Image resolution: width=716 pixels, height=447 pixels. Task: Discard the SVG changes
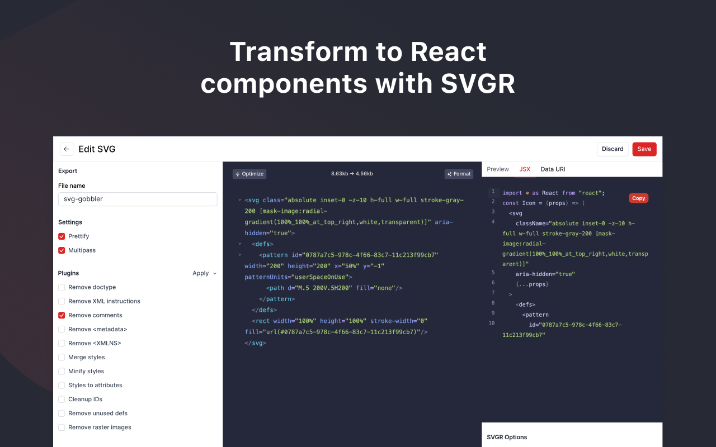pos(613,149)
